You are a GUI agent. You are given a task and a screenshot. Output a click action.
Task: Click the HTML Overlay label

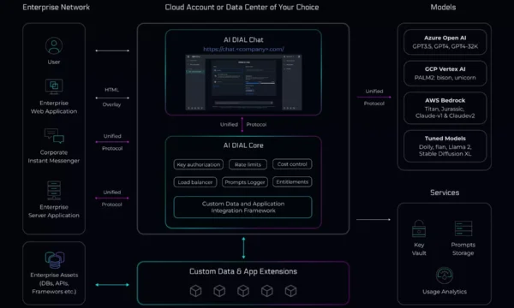coord(111,97)
